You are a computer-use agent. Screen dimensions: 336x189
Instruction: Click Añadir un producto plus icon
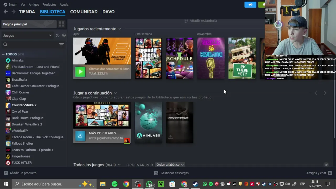(x=6, y=173)
